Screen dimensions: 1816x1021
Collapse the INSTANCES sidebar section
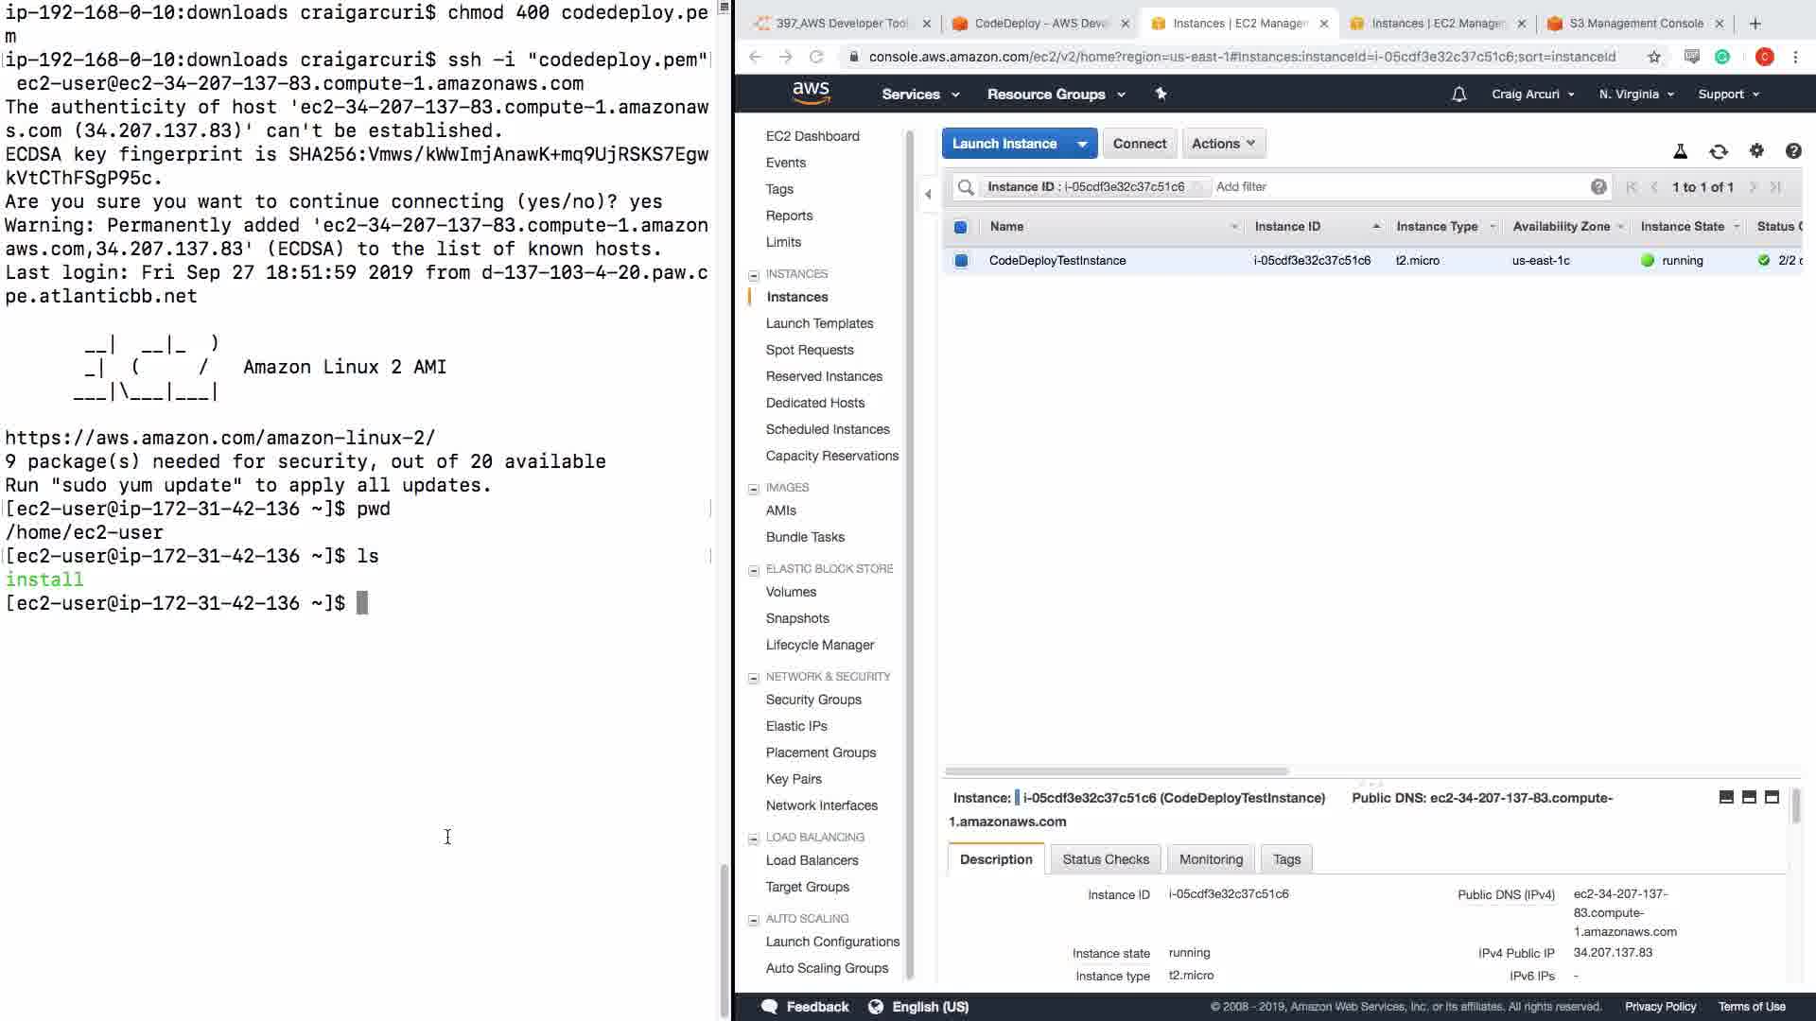pos(754,275)
